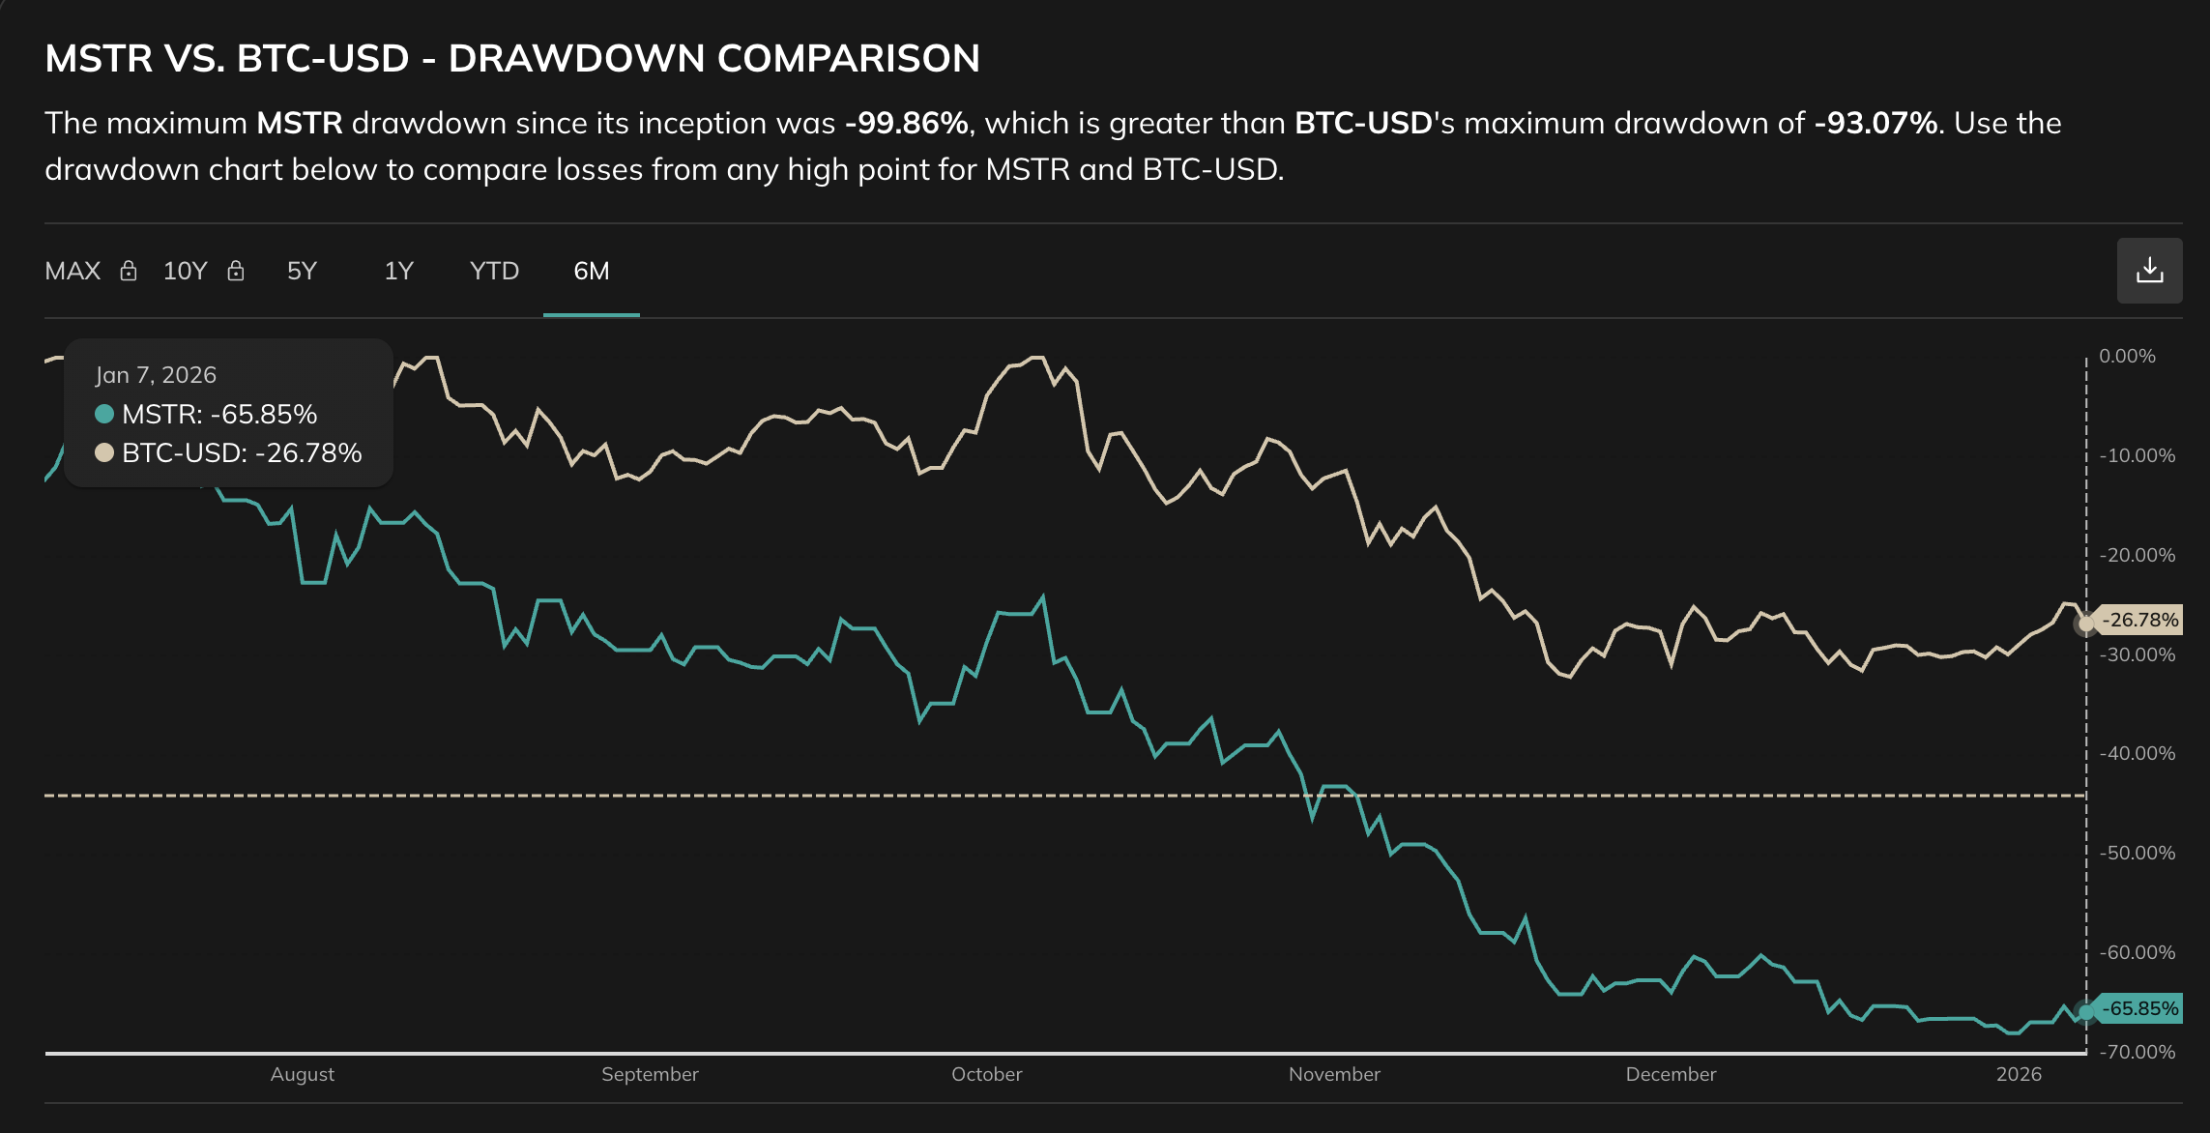The width and height of the screenshot is (2210, 1133).
Task: Open the locked 10Y range option
Action: click(184, 272)
